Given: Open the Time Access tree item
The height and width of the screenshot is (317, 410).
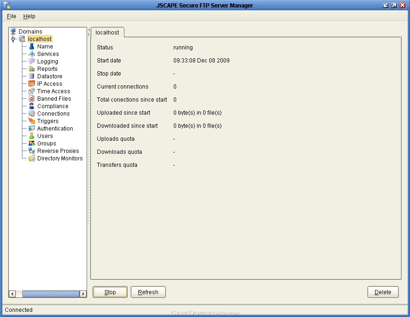Looking at the screenshot, I should click(x=54, y=91).
